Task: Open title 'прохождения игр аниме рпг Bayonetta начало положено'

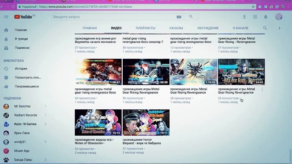Action: click(95, 41)
